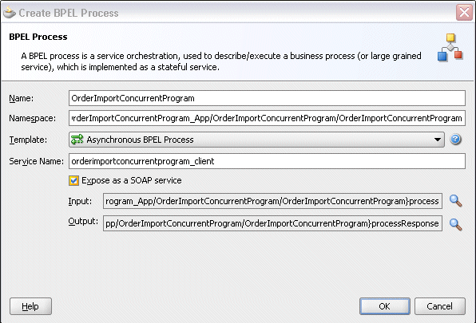Toggle Expose as a SOAP service checkbox
The height and width of the screenshot is (323, 476).
tap(73, 180)
